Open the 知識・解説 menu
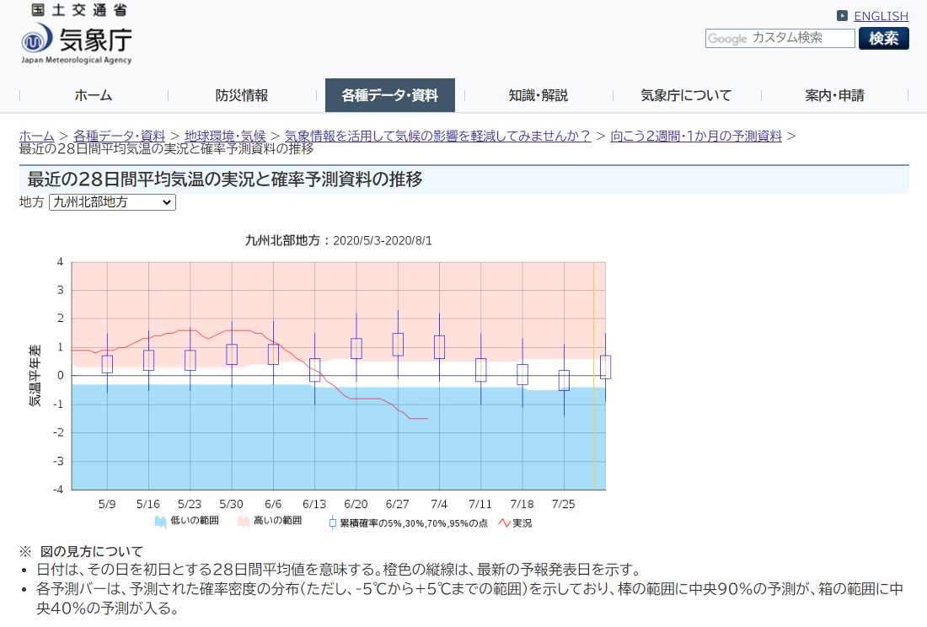927x627 pixels. click(x=538, y=95)
